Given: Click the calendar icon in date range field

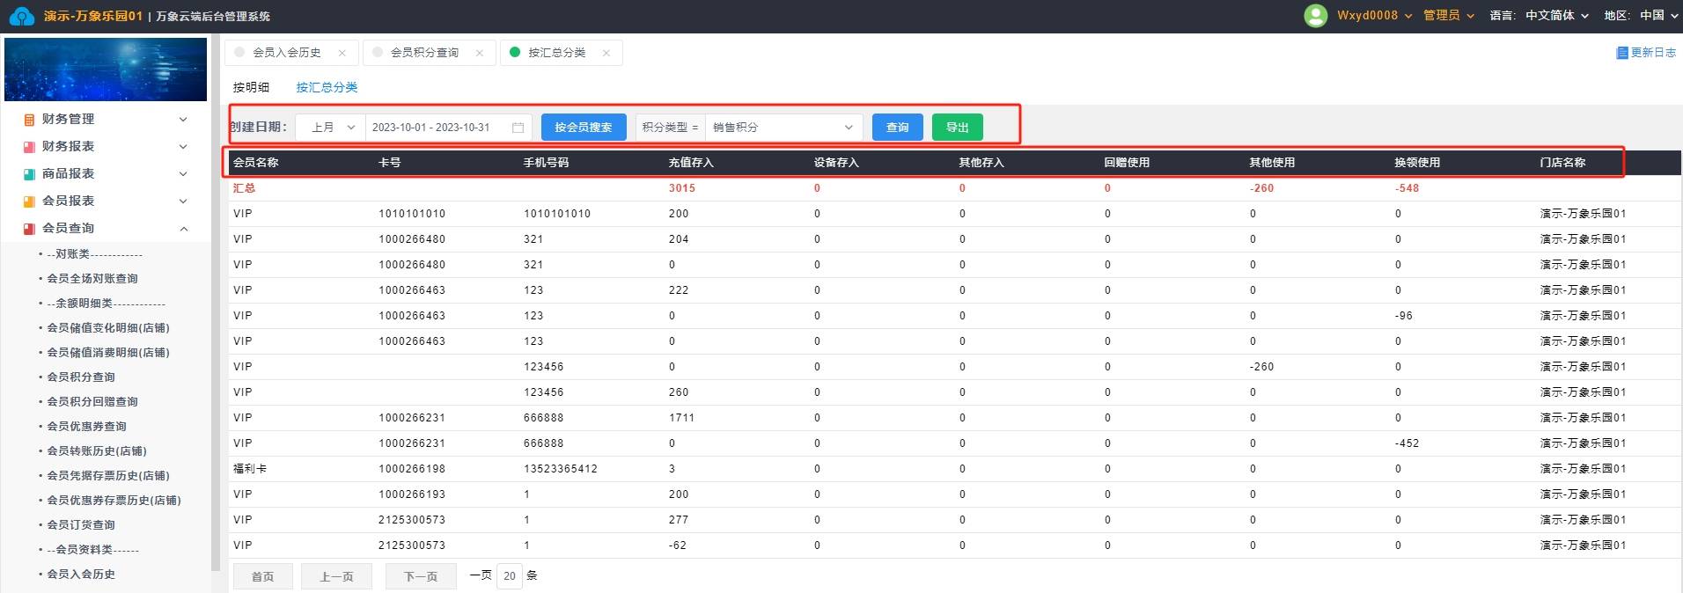Looking at the screenshot, I should [x=518, y=128].
